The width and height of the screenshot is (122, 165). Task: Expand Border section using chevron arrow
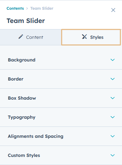pyautogui.click(x=113, y=79)
